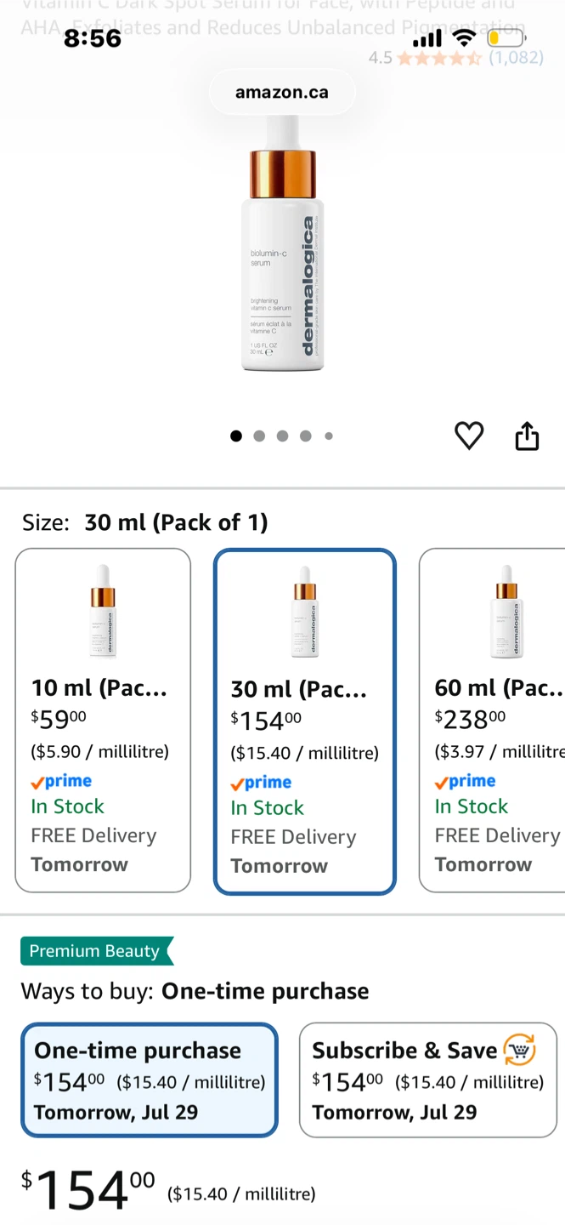Open the 1,082 reviews link

(x=516, y=58)
